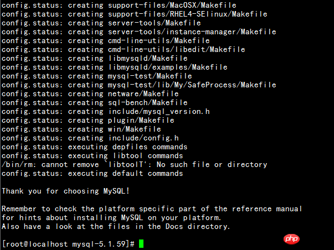
Task: Click the 'server-tools/instance-manager/Makefile' path
Action: click(192, 32)
